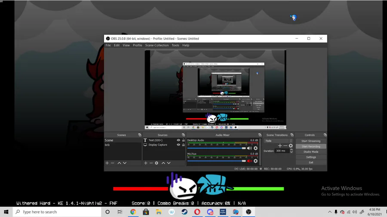Screen dimensions: 387x217
Task: Open the Profile menu
Action: coord(138,45)
